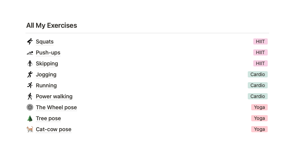
Task: Open the Push-ups exercise page
Action: click(x=48, y=52)
